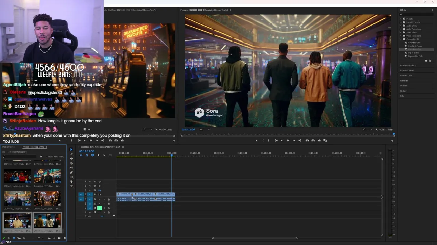This screenshot has width=437, height=245.
Task: Select the Razor tool
Action: [x=71, y=163]
